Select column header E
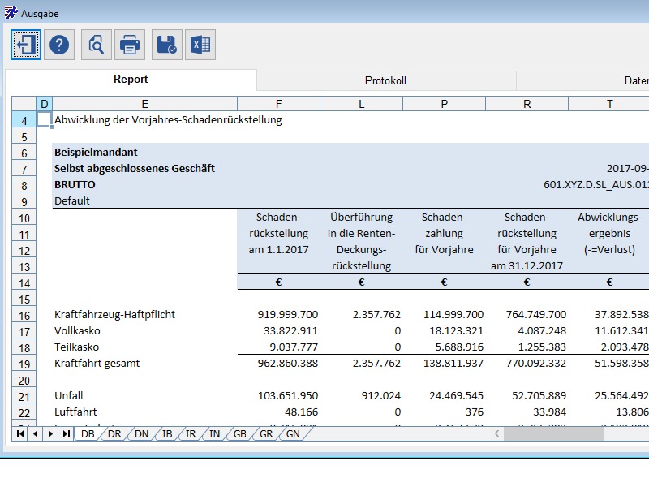This screenshot has width=649, height=487. click(x=145, y=104)
